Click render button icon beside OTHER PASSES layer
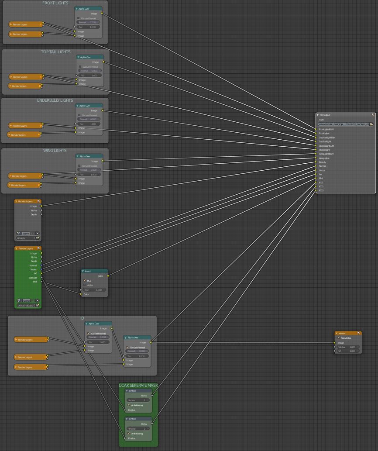Image resolution: width=378 pixels, height=451 pixels. click(38, 306)
